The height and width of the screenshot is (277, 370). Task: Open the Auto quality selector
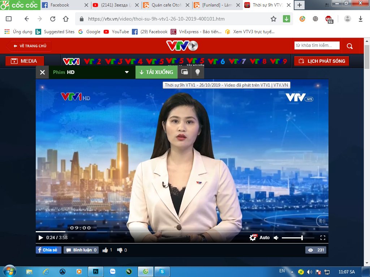pyautogui.click(x=264, y=238)
